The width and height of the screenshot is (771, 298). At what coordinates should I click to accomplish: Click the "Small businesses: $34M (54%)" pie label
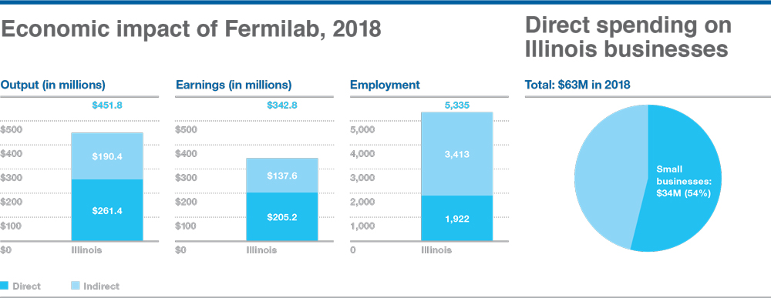point(684,181)
